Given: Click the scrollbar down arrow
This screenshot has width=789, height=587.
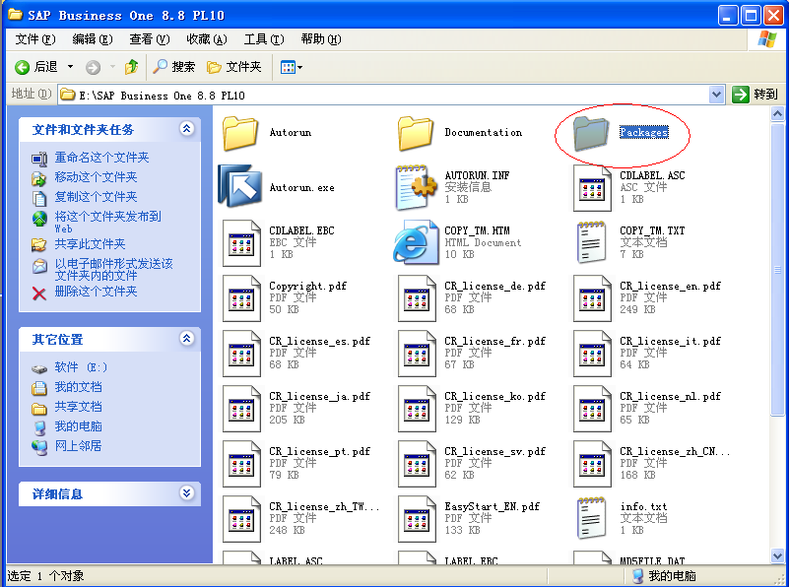Looking at the screenshot, I should click(x=777, y=555).
